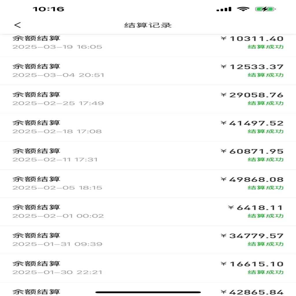Tap the 结算记录 page title
The width and height of the screenshot is (296, 296).
pos(148,25)
